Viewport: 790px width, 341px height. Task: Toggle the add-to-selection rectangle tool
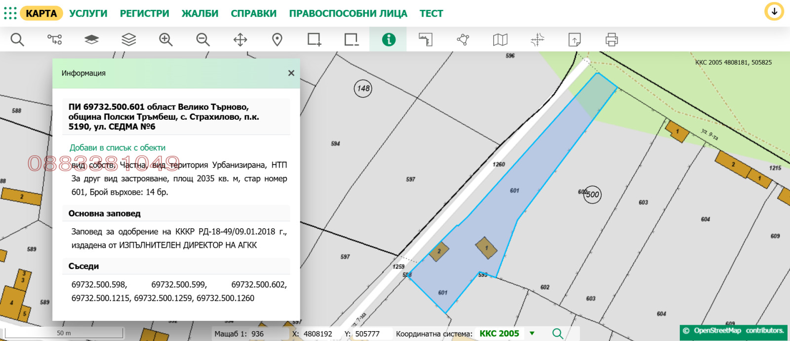pos(314,39)
